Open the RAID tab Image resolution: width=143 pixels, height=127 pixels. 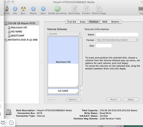point(105,22)
